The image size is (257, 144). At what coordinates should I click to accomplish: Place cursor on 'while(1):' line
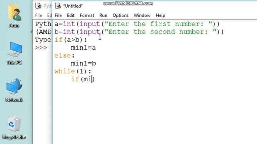click(x=73, y=71)
